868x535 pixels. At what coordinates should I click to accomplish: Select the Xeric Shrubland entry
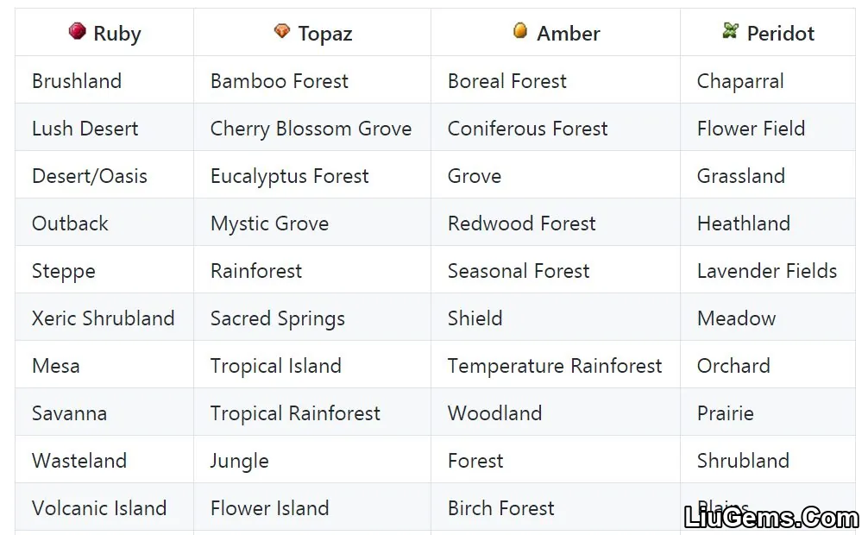(x=103, y=318)
